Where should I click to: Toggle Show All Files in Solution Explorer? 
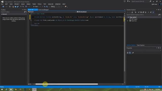pyautogui.click(x=146, y=12)
